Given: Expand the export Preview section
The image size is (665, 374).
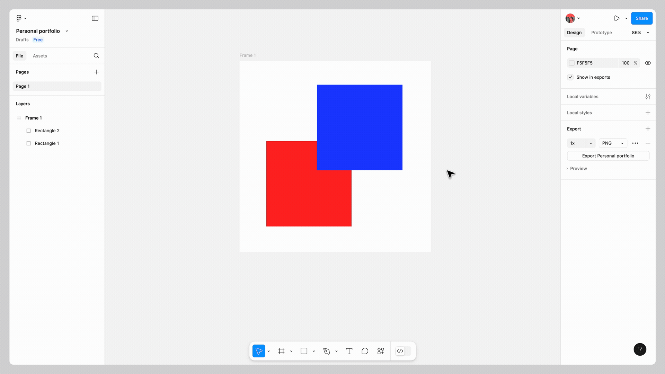Looking at the screenshot, I should tap(577, 169).
